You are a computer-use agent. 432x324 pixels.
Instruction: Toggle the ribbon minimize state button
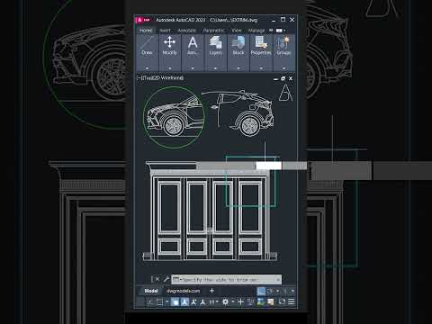[x=279, y=31]
